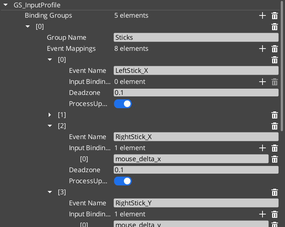Expand event mapping [1]
This screenshot has width=285, height=227.
click(x=50, y=115)
